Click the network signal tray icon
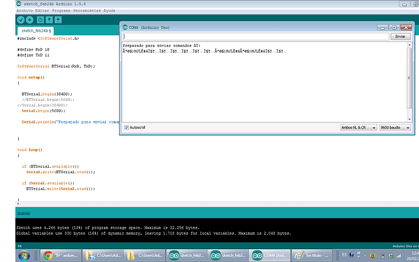The height and width of the screenshot is (262, 419). coord(398,255)
